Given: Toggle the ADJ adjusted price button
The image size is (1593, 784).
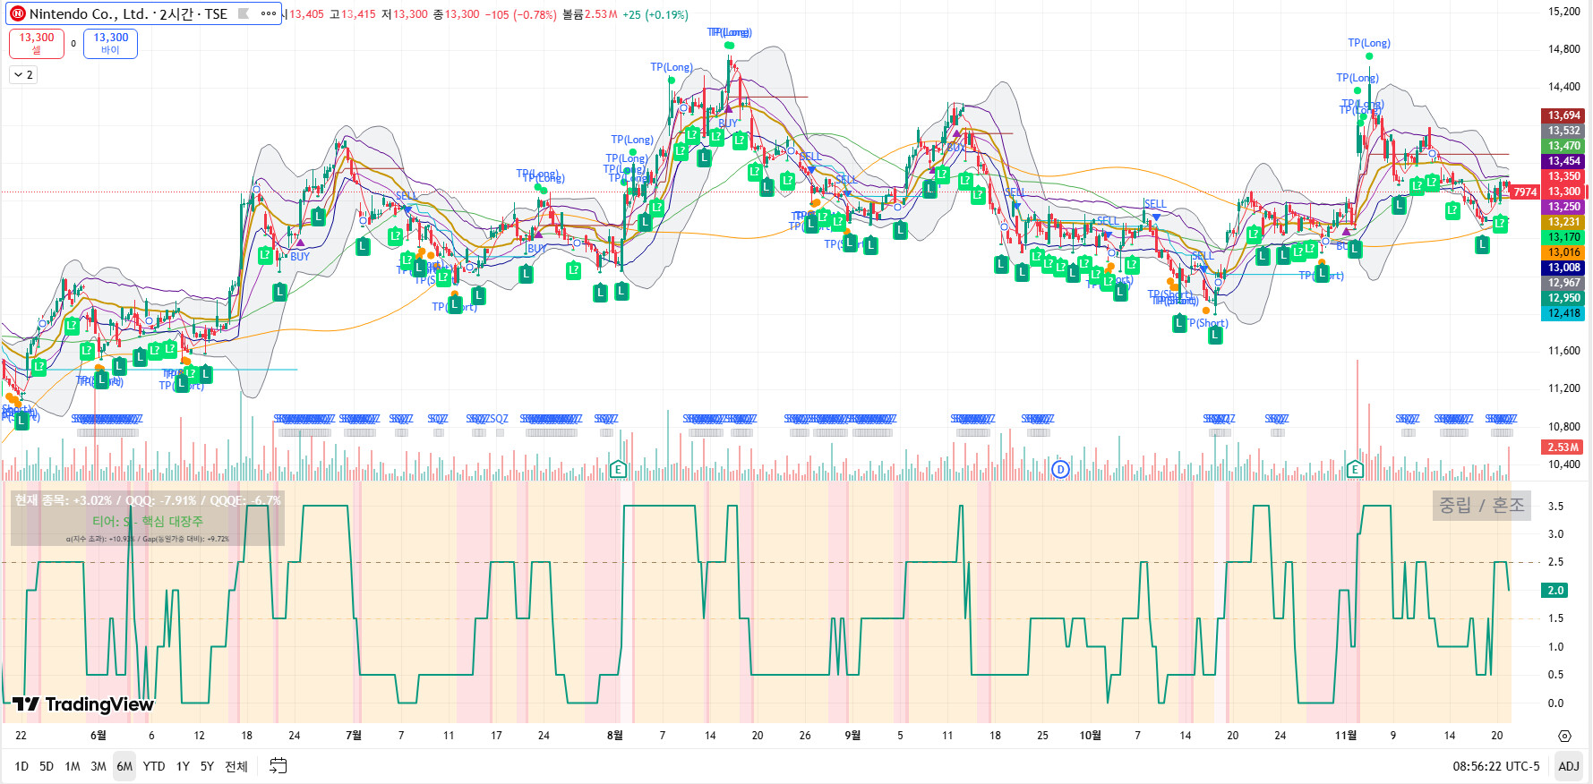Looking at the screenshot, I should (1569, 766).
